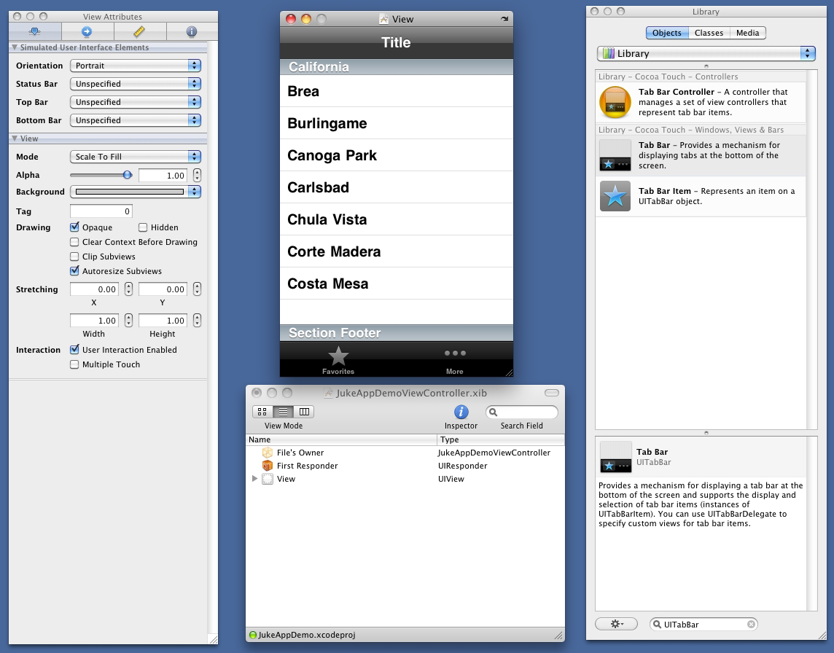
Task: Switch to the Media tab
Action: (747, 33)
